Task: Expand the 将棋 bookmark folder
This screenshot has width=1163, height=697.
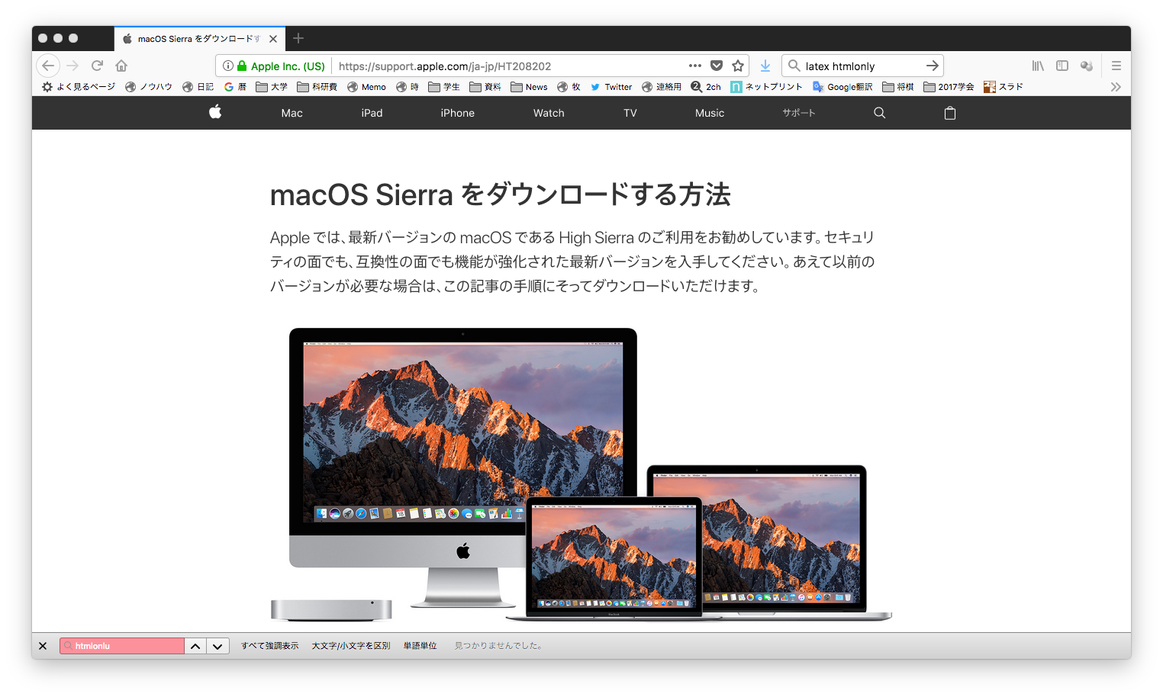Action: (898, 87)
